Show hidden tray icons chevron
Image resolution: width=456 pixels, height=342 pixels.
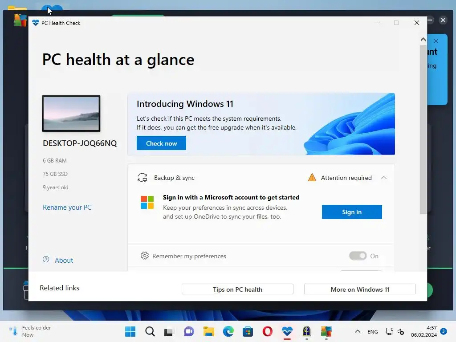(x=358, y=331)
